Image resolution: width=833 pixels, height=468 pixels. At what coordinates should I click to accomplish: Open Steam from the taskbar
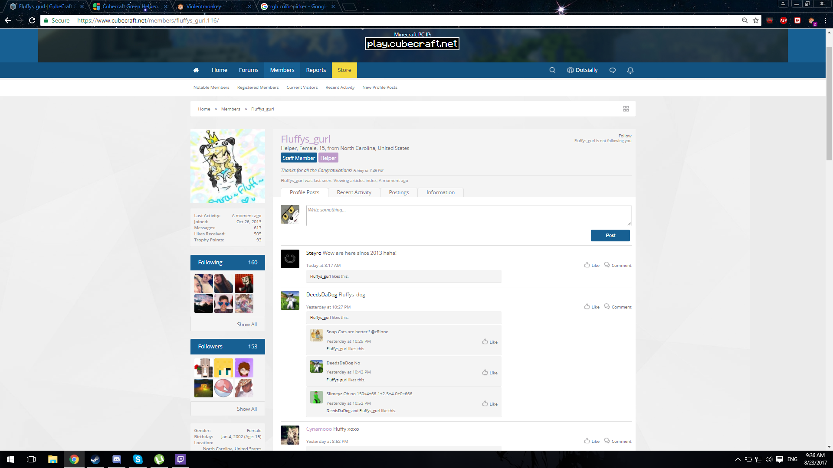(x=95, y=459)
